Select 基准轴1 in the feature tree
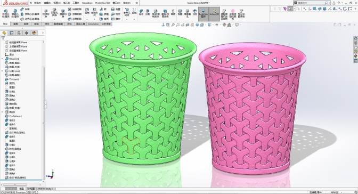The height and width of the screenshot is (194, 358). click(13, 128)
